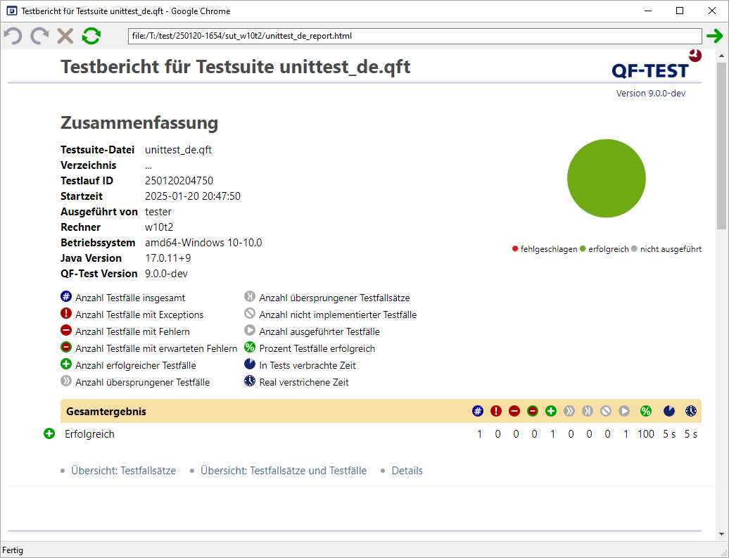Click green plus column icon in Gesamtergebnis header

(x=551, y=411)
